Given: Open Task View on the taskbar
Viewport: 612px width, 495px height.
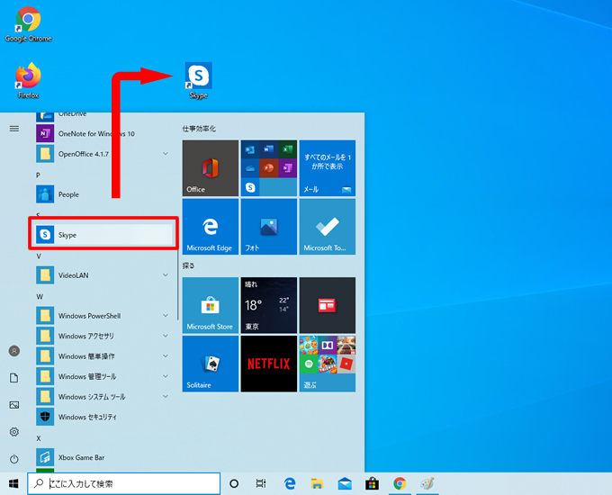Looking at the screenshot, I should [x=261, y=483].
